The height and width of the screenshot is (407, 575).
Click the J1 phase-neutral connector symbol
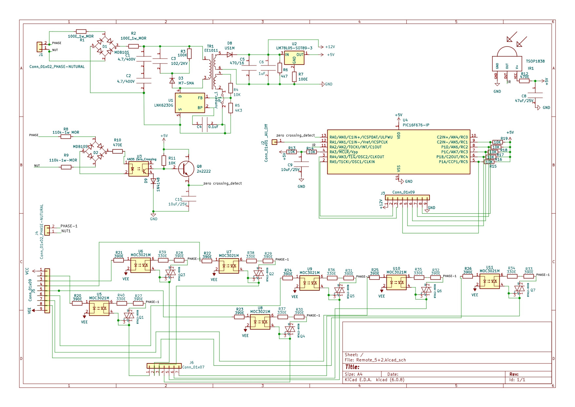[x=39, y=47]
